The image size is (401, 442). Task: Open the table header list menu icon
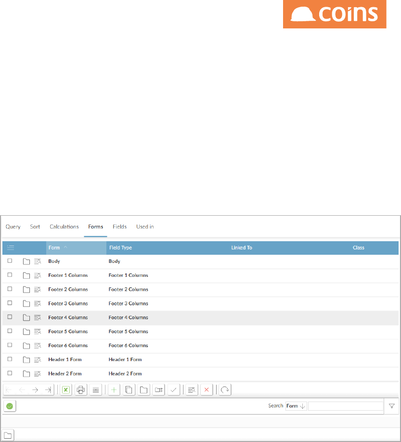coord(11,248)
